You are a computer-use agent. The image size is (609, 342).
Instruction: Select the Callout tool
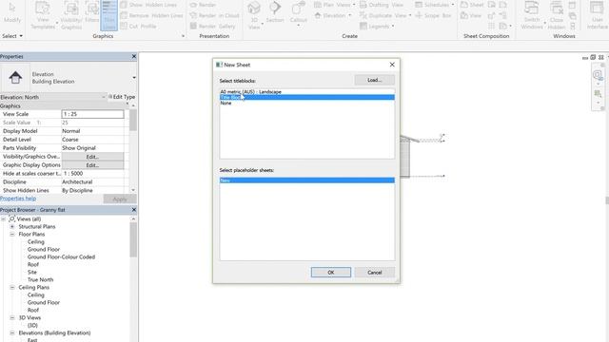[298, 15]
